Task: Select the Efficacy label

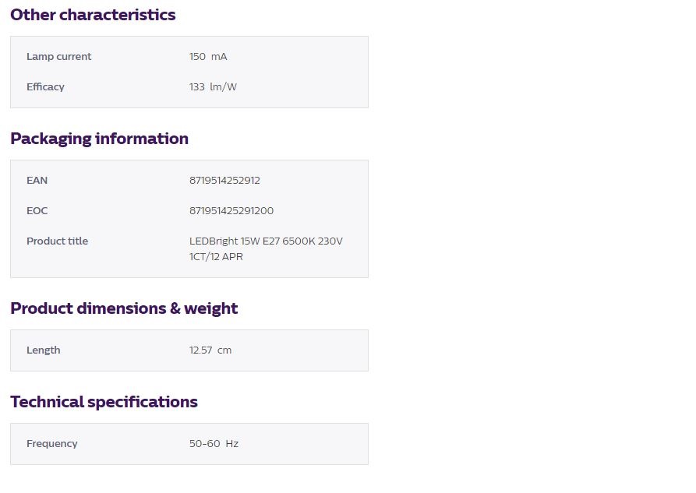Action: pyautogui.click(x=45, y=87)
